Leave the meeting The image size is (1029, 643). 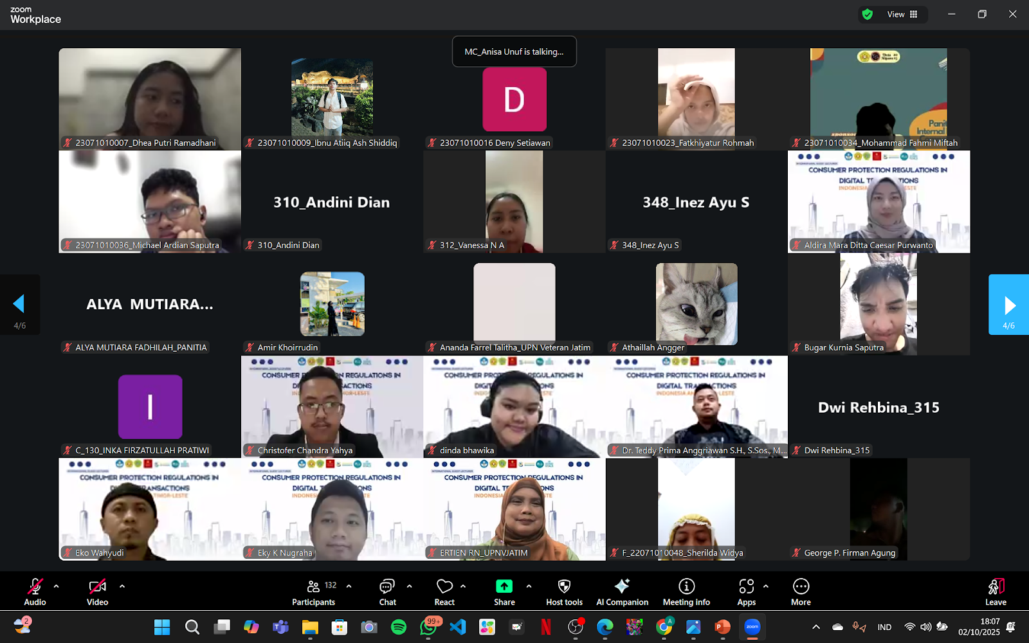point(996,592)
